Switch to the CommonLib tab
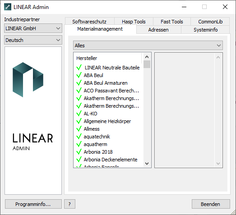The height and width of the screenshot is (215, 236). (210, 22)
